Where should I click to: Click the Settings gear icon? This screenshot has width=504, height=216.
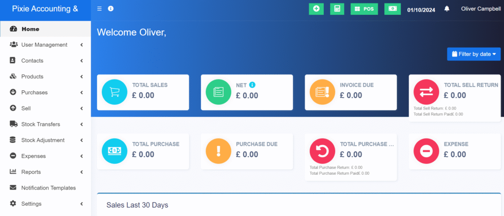pyautogui.click(x=13, y=204)
